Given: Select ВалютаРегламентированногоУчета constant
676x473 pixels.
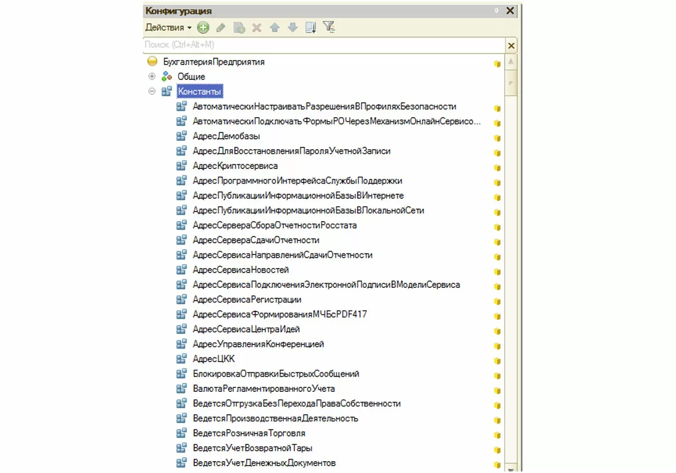Looking at the screenshot, I should [264, 389].
